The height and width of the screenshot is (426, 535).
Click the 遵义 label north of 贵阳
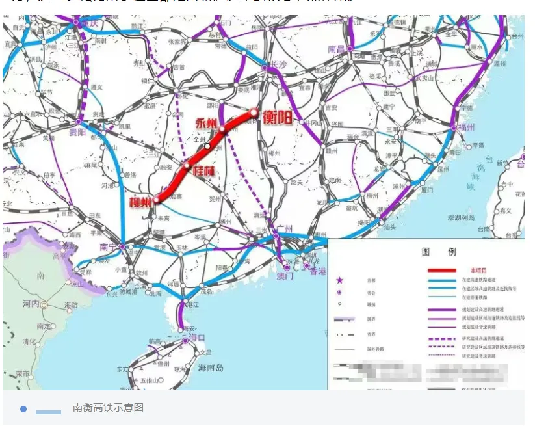tap(97, 87)
